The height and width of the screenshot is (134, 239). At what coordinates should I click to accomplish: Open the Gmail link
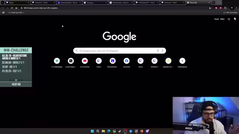tap(217, 19)
